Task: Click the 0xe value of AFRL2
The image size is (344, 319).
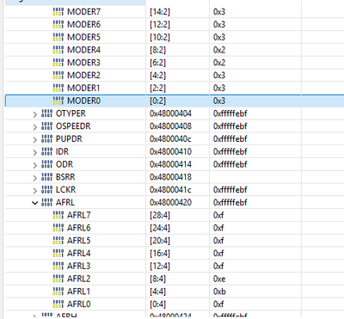Action: click(219, 279)
